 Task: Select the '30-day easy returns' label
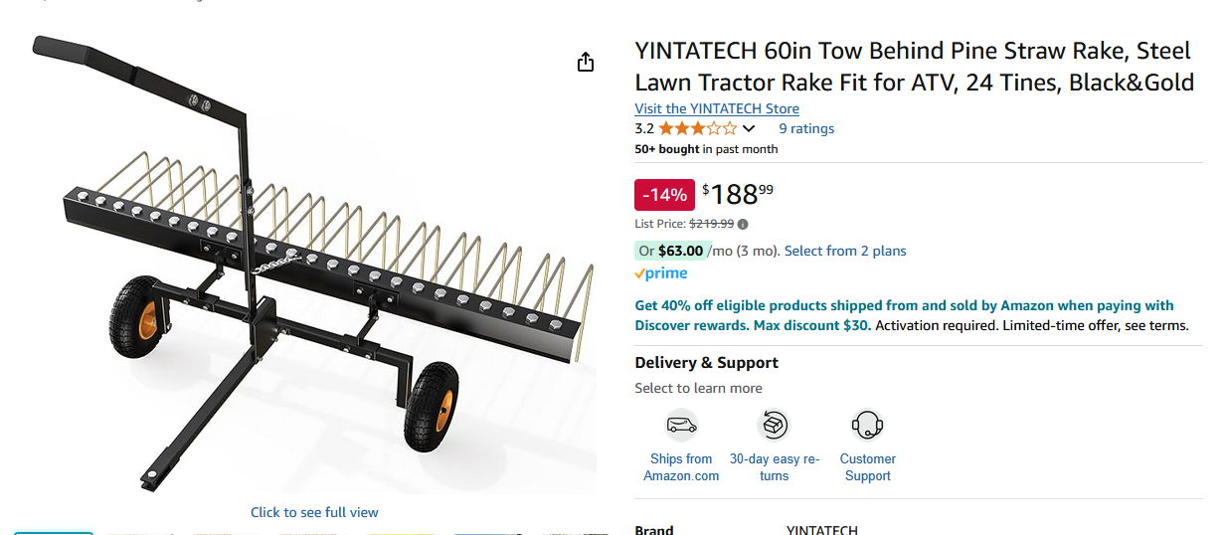tap(774, 467)
